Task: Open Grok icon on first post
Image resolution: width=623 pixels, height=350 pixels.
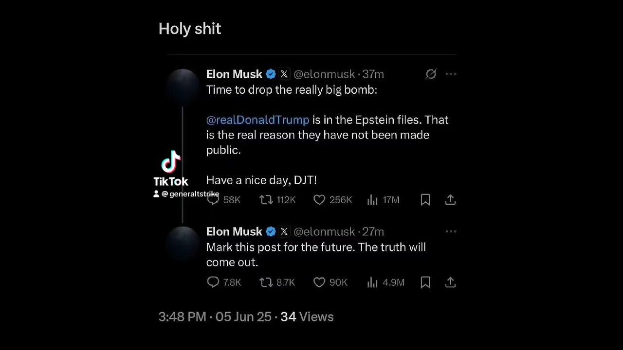Action: (431, 74)
